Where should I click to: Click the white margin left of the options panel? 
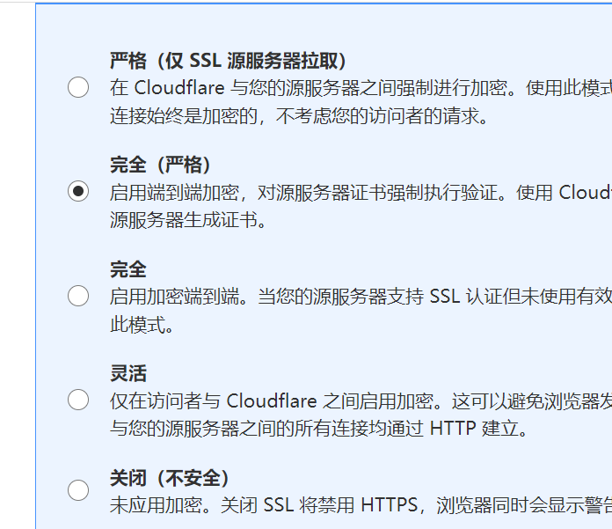coord(18,264)
